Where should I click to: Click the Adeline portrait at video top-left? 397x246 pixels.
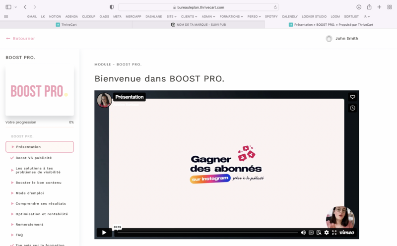(104, 100)
